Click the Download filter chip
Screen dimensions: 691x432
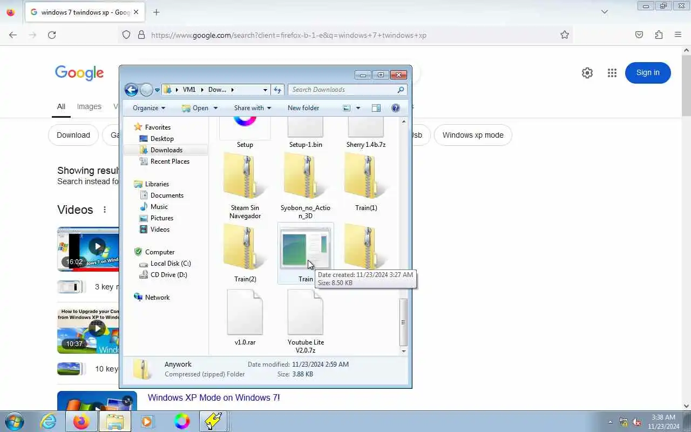pos(73,135)
